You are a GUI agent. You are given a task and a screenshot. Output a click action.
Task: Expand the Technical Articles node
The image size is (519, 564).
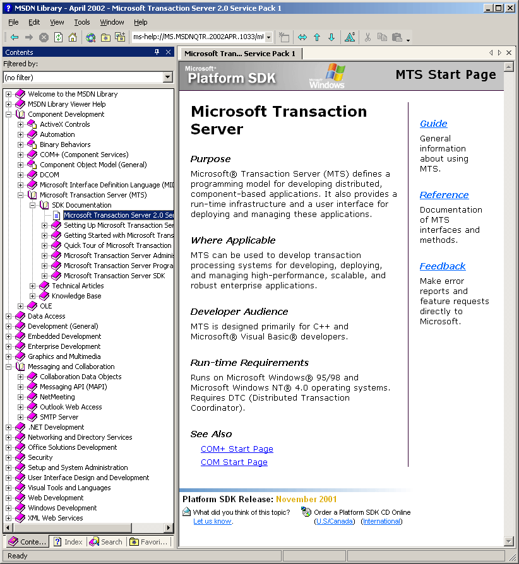tap(32, 286)
